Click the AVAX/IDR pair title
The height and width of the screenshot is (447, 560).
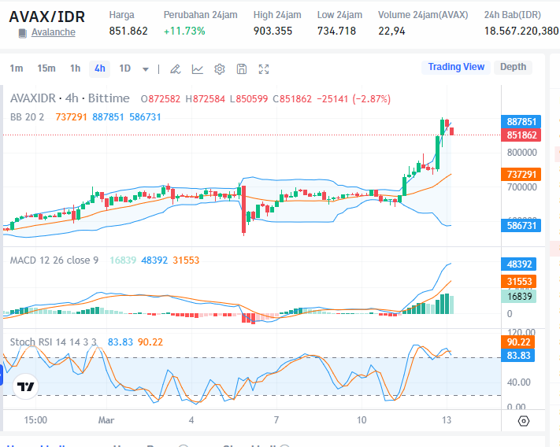[x=46, y=17]
